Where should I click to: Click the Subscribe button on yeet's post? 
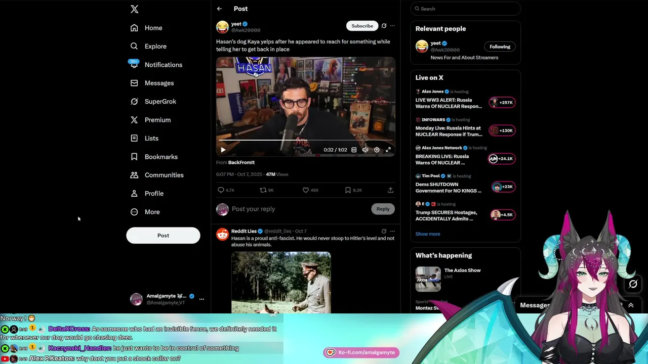[x=362, y=26]
